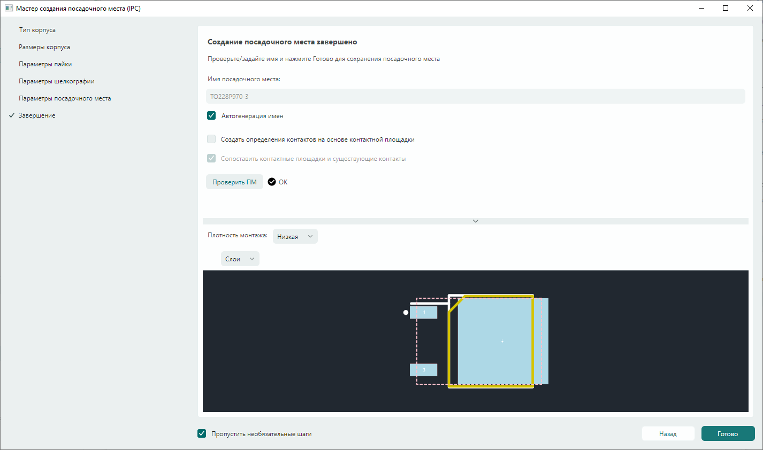Collapse the panel using the chevron divider
Image resolution: width=763 pixels, height=450 pixels.
point(475,221)
